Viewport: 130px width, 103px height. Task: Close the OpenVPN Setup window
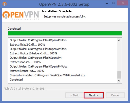pos(123,3)
